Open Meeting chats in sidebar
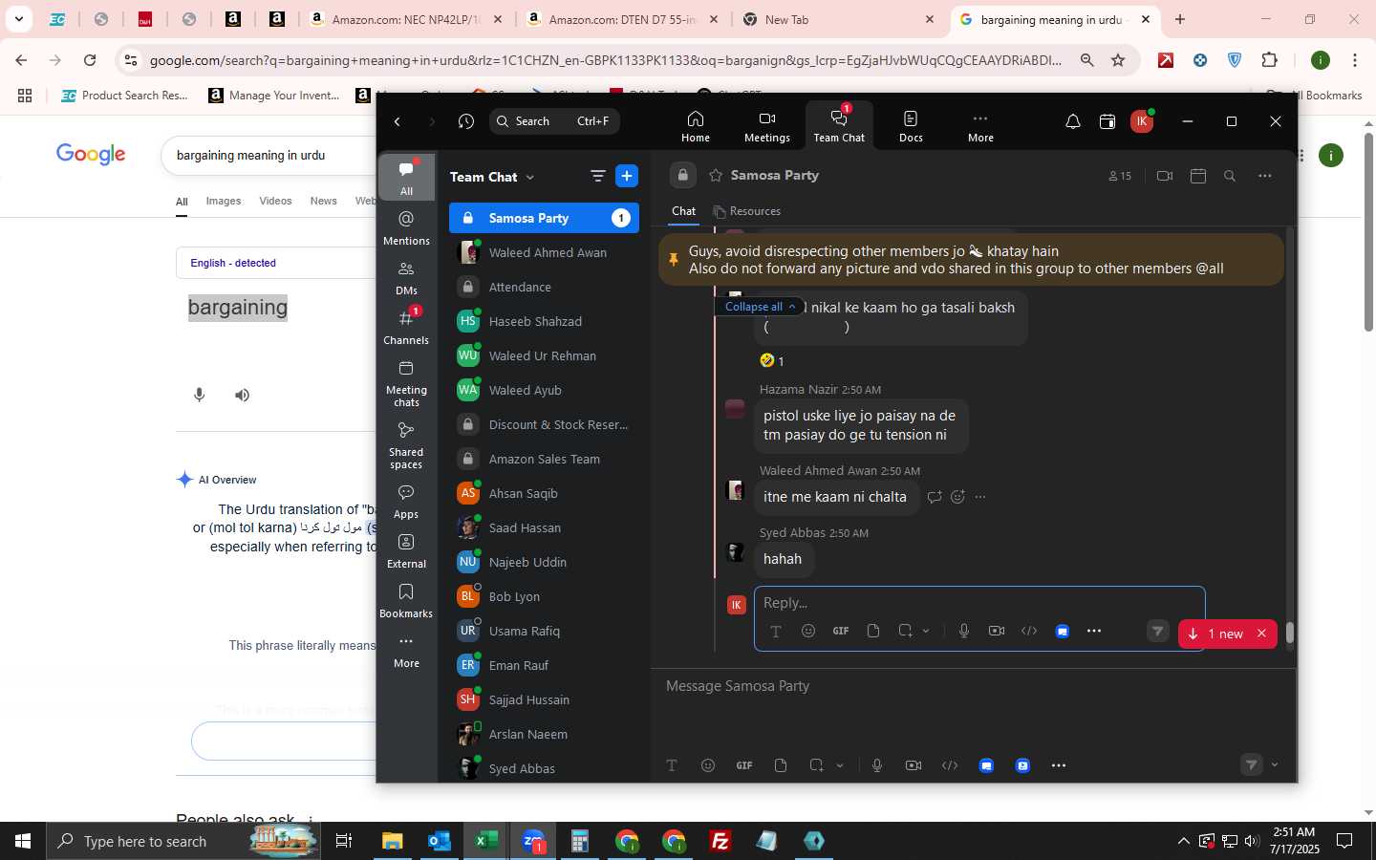Viewport: 1376px width, 860px height. [406, 383]
